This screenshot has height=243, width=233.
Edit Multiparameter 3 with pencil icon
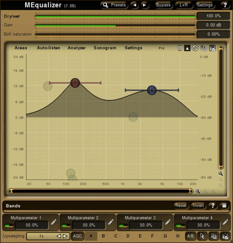[168, 222]
